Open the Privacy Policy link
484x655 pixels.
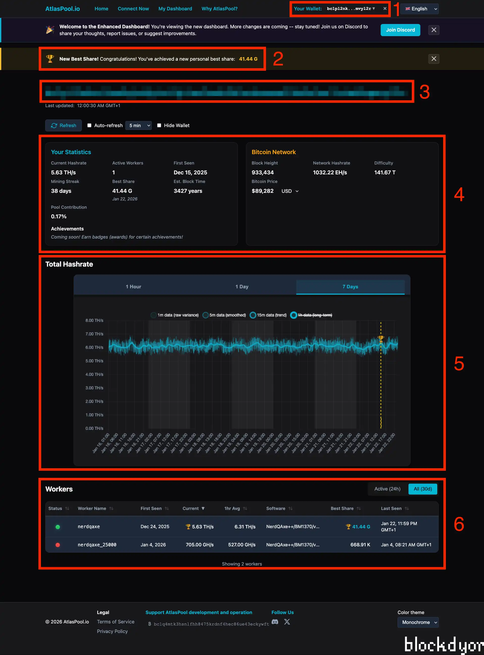tap(112, 631)
